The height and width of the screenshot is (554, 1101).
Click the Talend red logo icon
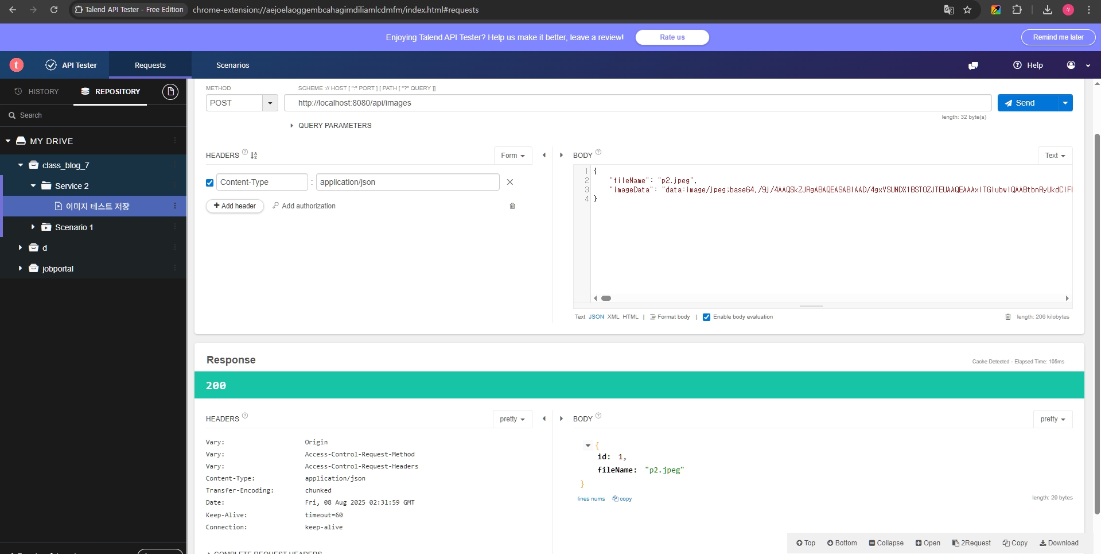tap(17, 65)
